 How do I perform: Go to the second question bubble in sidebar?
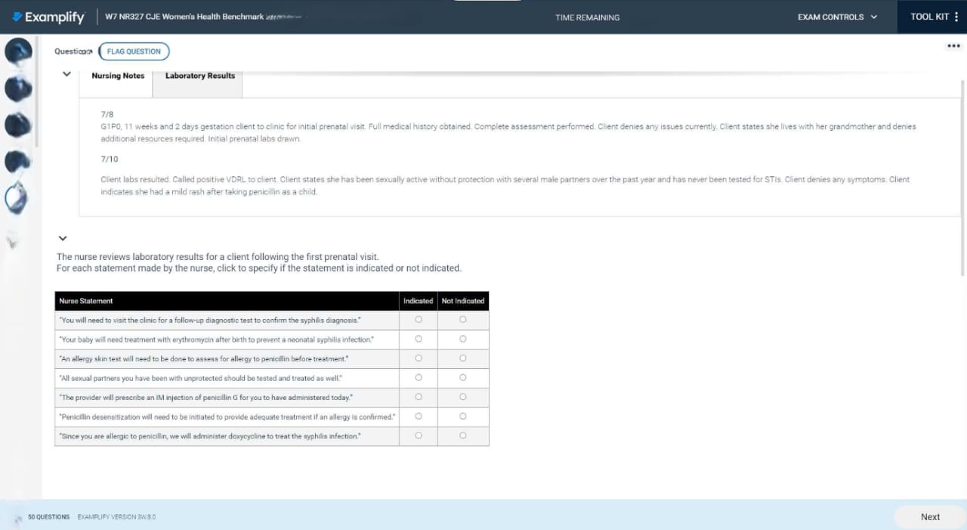(18, 88)
